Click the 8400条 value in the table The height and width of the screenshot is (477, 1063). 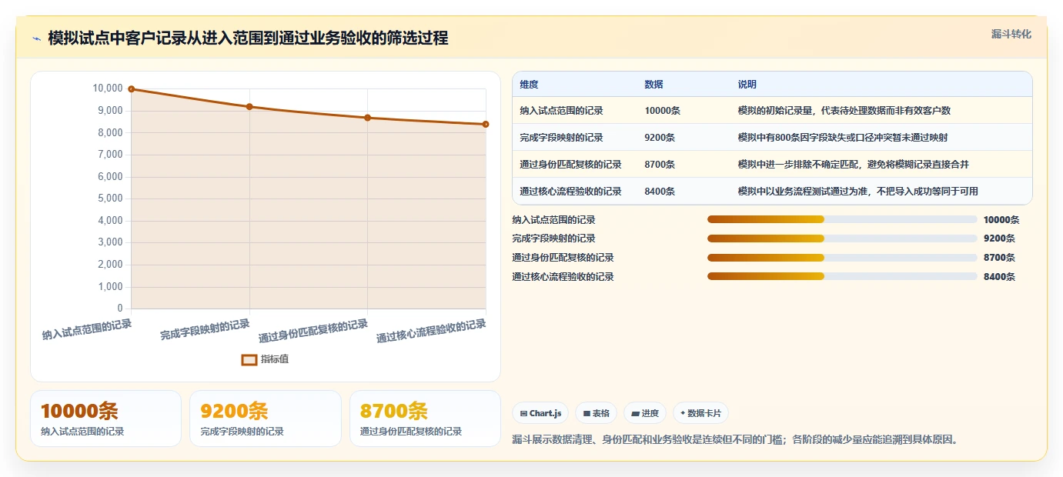point(660,192)
